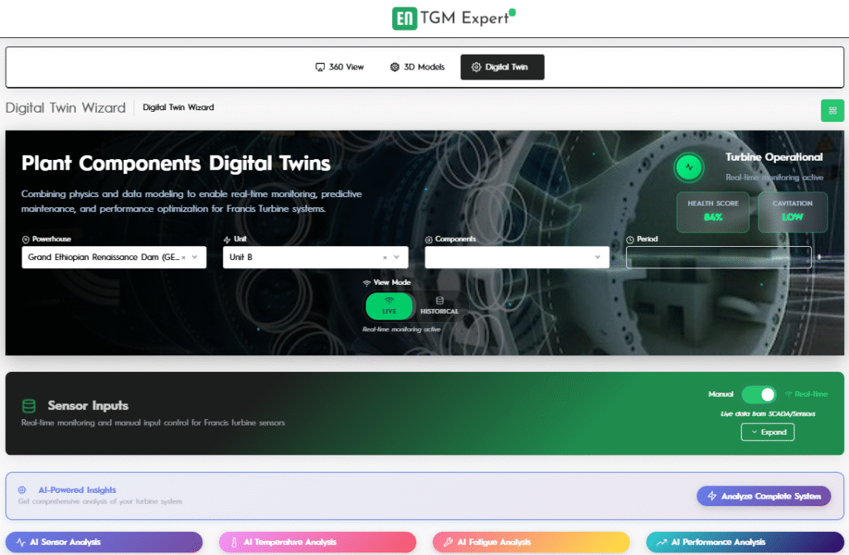Click the TGM Expert logo icon
Screen dimensions: 849x555
coord(405,18)
